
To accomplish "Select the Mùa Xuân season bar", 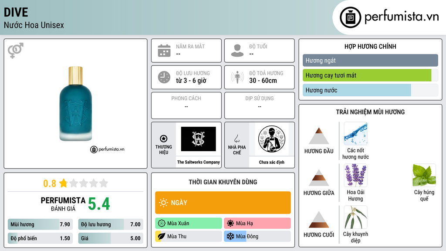I will (189, 224).
